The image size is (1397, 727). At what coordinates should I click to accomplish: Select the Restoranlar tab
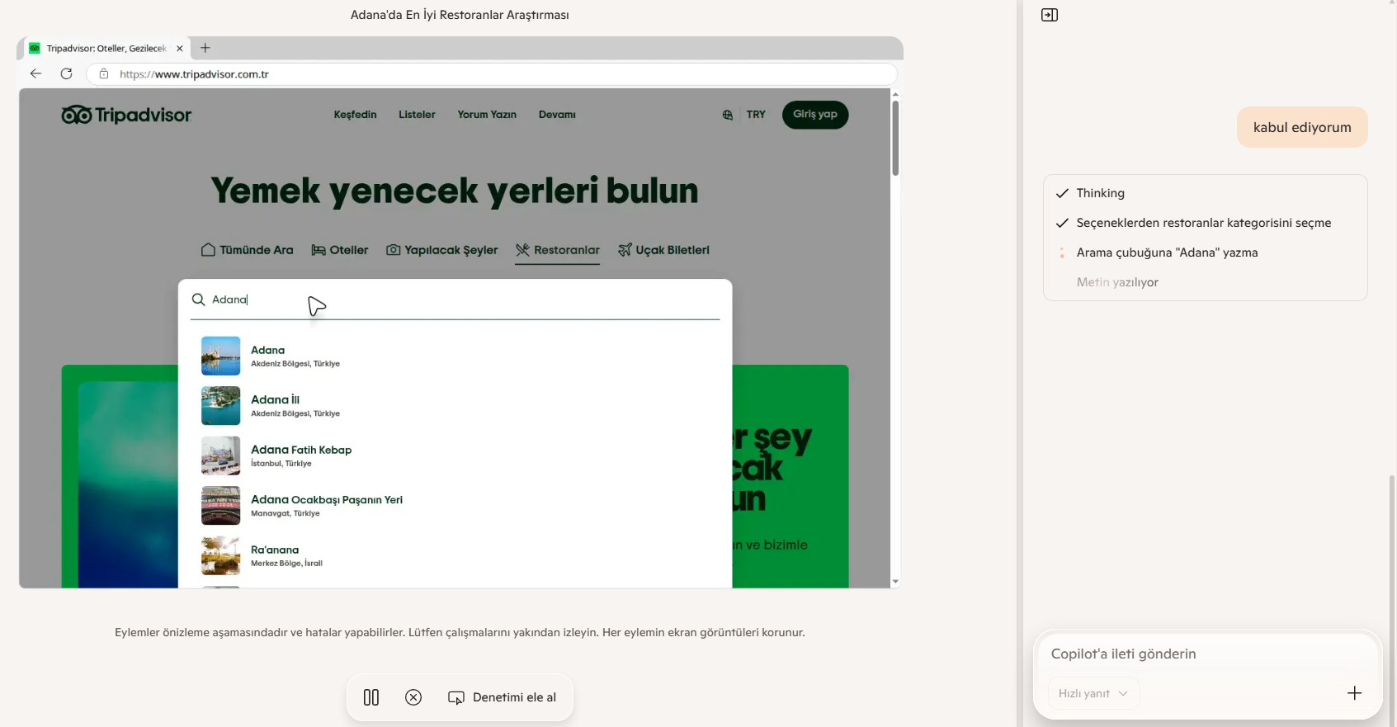point(558,250)
